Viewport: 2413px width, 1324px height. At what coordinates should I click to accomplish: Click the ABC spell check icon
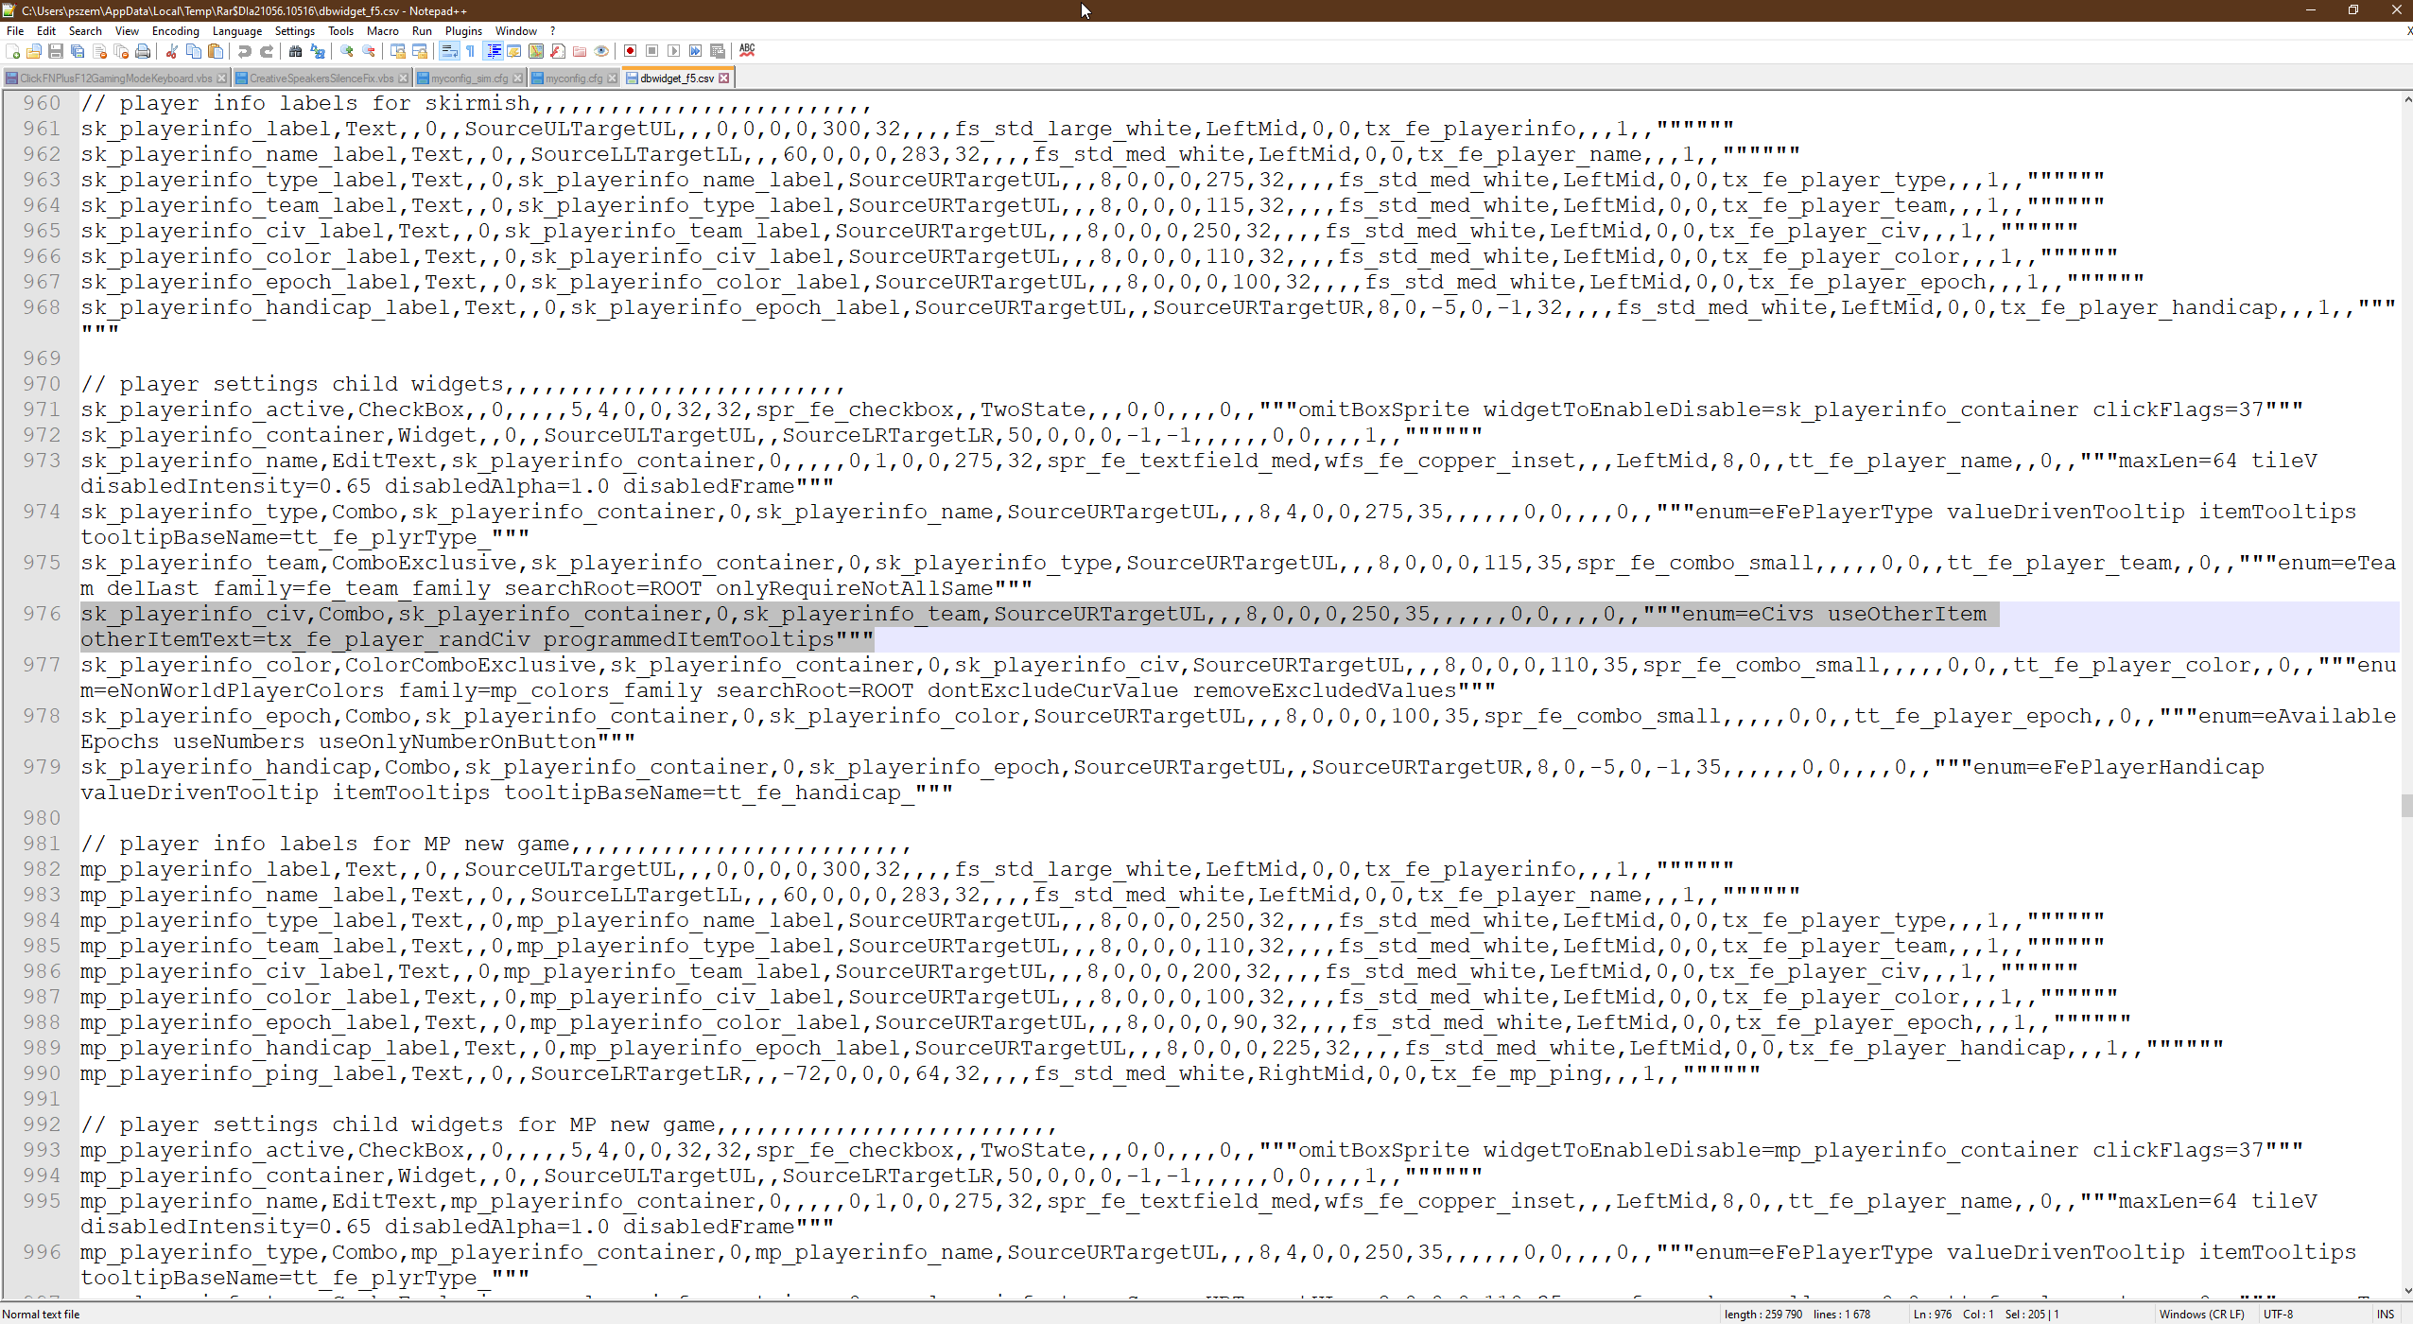pyautogui.click(x=747, y=51)
